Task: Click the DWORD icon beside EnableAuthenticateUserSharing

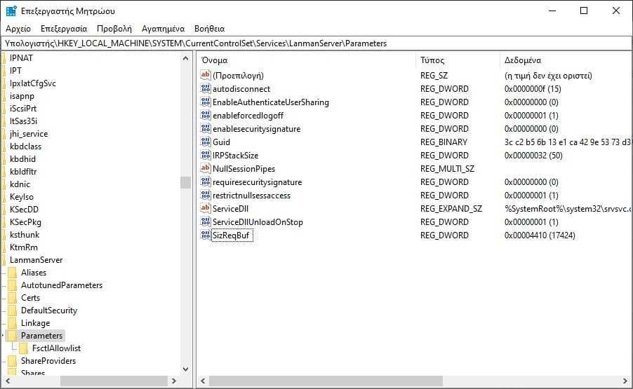Action: tap(206, 102)
